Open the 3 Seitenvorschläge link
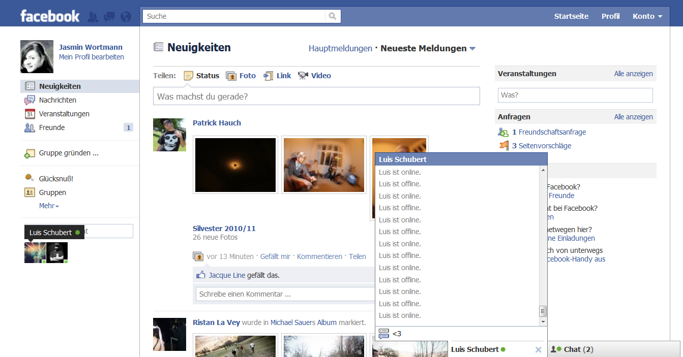This screenshot has width=683, height=357. click(542, 146)
